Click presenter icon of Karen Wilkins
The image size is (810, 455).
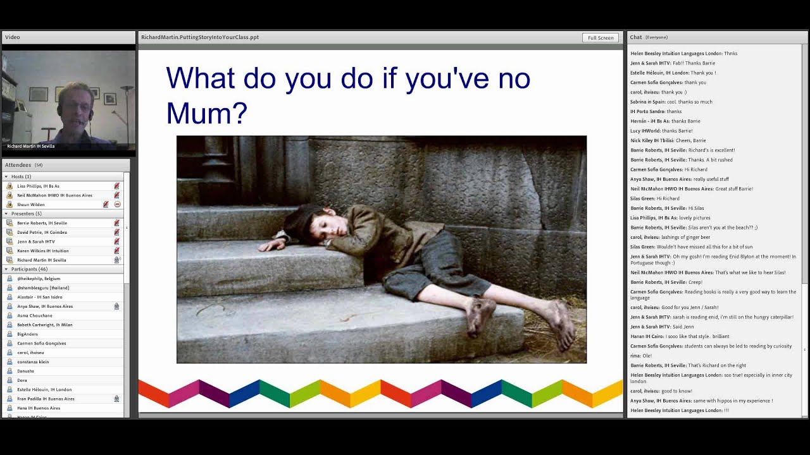tap(9, 251)
